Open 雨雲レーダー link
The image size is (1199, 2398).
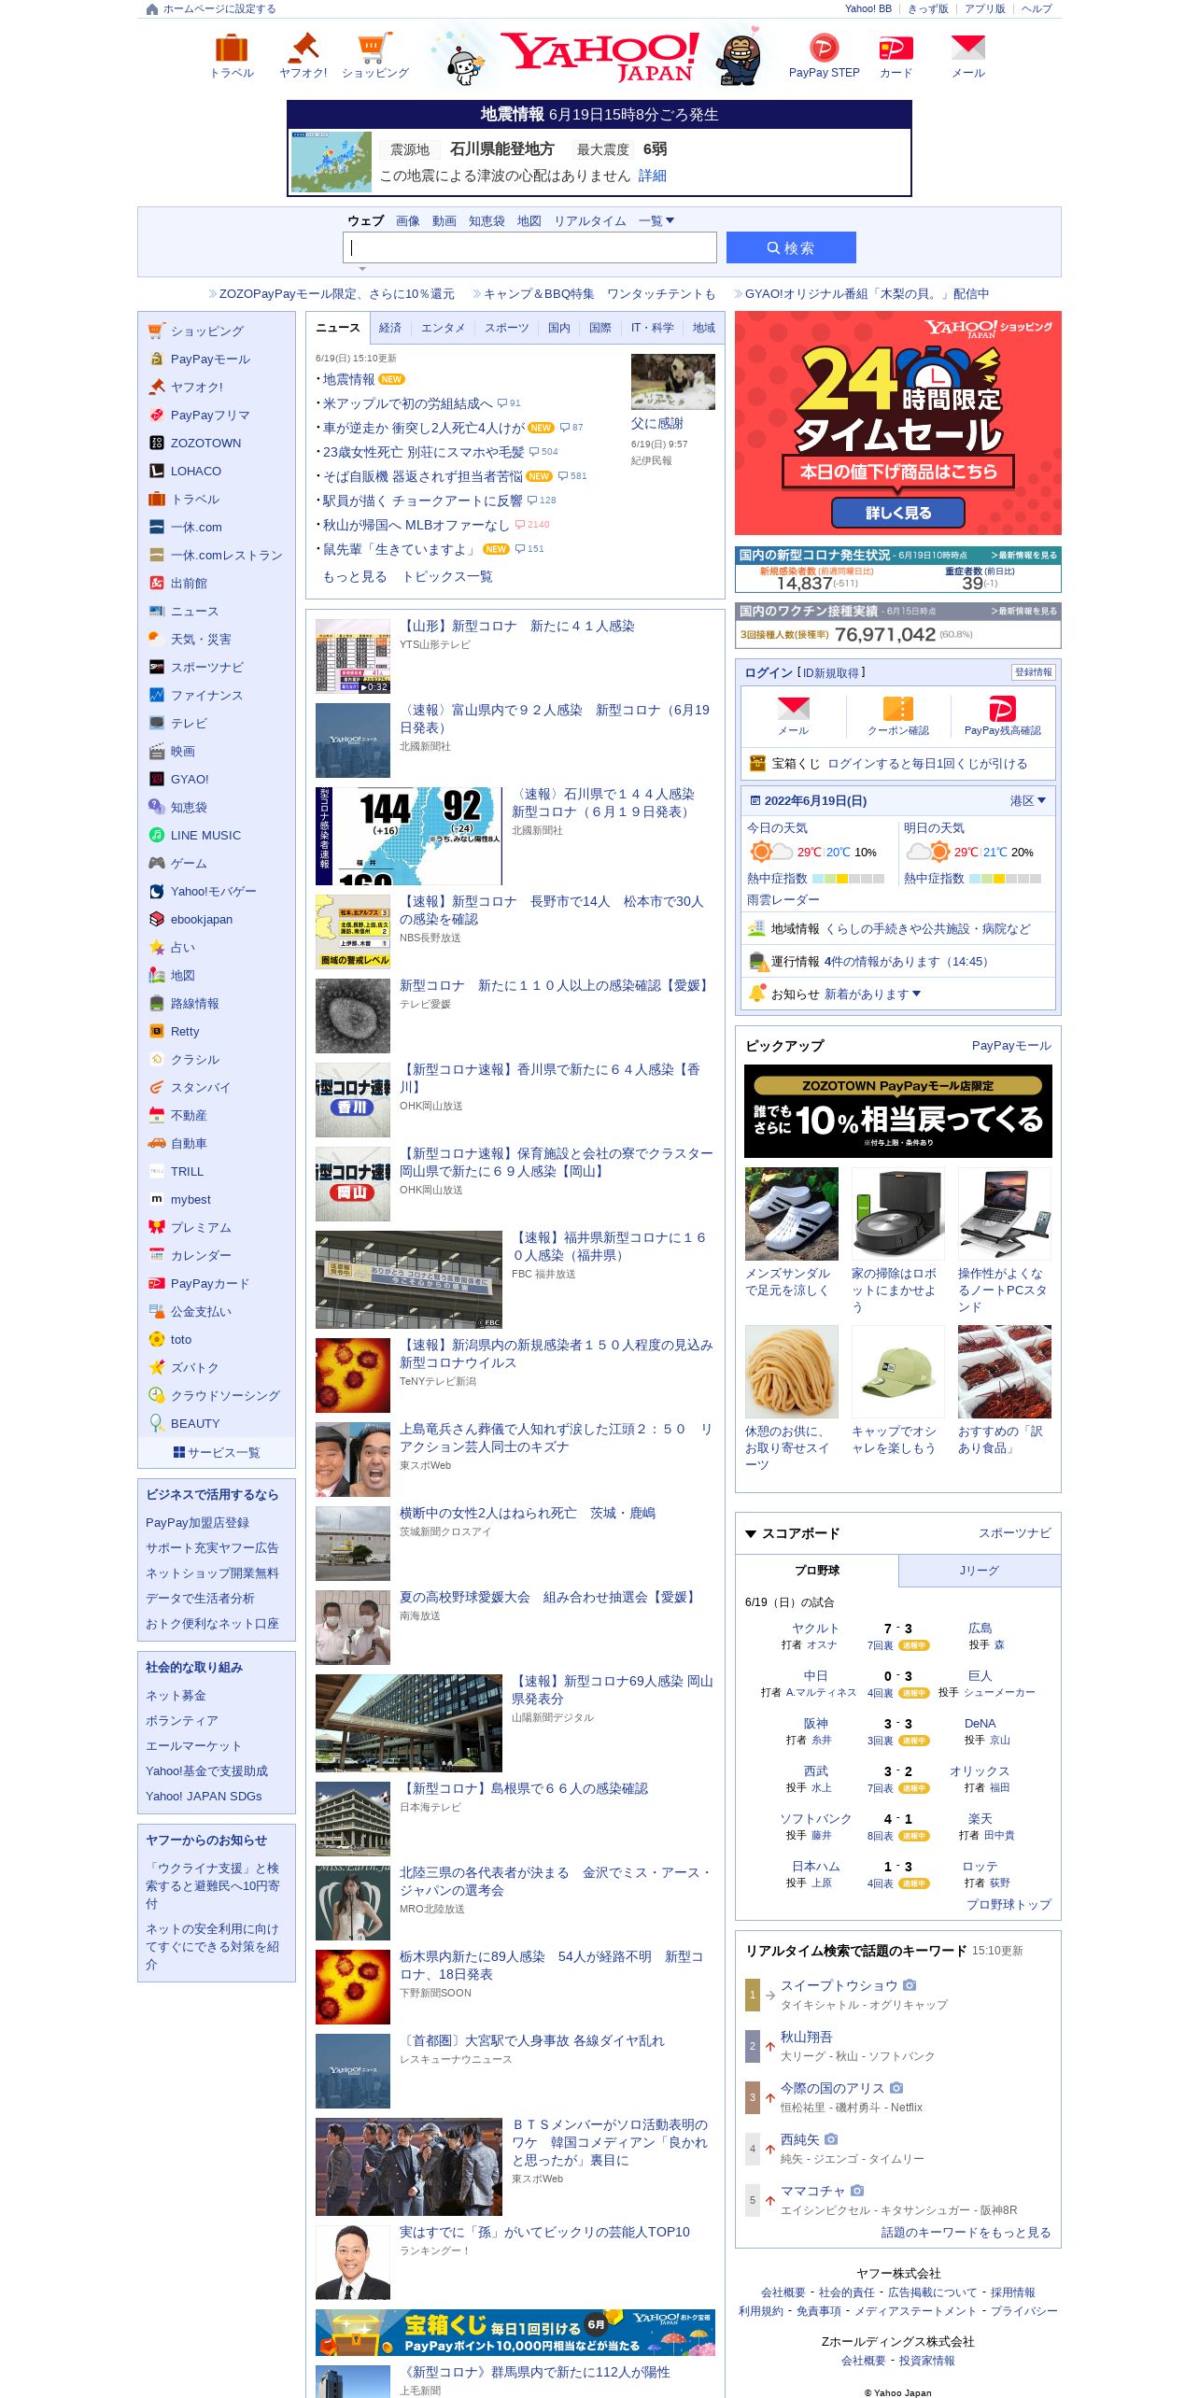click(x=783, y=900)
